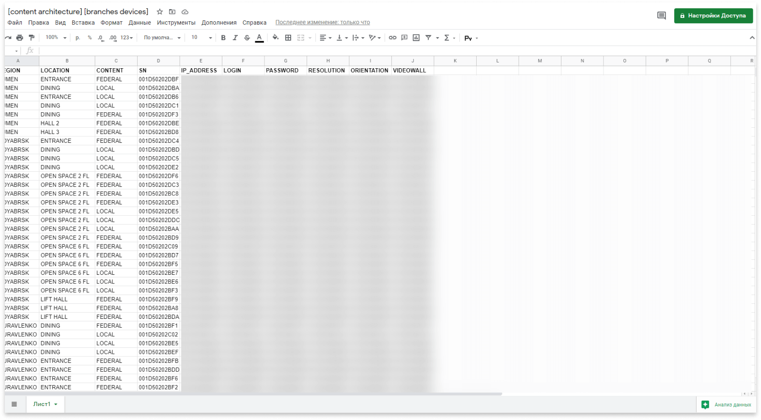Create a filter
The height and width of the screenshot is (420, 761).
tap(428, 38)
